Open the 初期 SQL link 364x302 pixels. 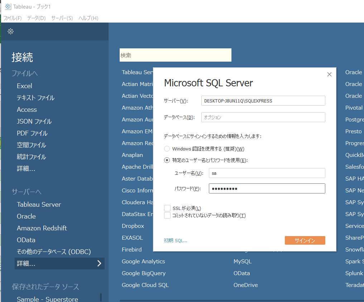click(x=175, y=240)
